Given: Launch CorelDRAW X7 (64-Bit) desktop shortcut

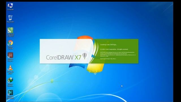Looking at the screenshot, I should 10,32.
